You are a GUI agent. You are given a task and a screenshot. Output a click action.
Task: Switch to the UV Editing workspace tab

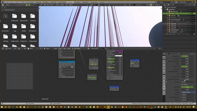(x=53, y=2)
